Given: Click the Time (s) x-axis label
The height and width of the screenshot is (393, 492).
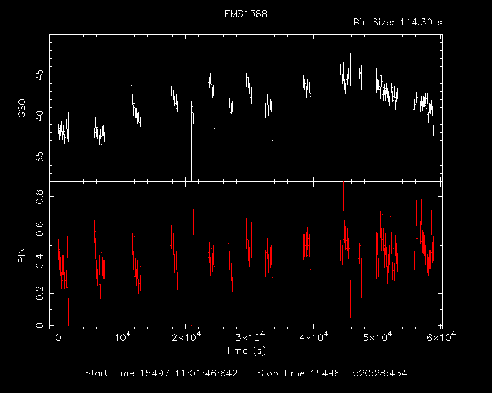Looking at the screenshot, I should click(245, 350).
